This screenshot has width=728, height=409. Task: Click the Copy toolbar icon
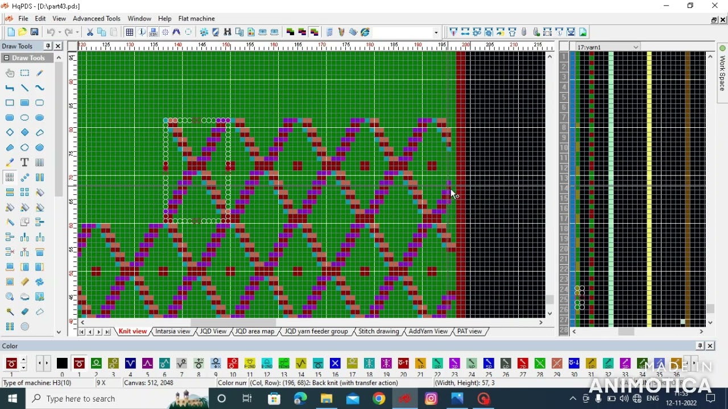point(102,32)
